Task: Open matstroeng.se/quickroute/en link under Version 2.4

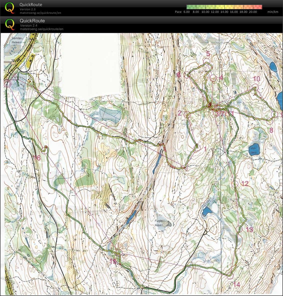Action: (42, 29)
